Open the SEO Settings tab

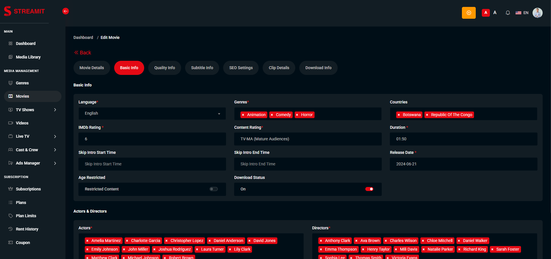(241, 68)
